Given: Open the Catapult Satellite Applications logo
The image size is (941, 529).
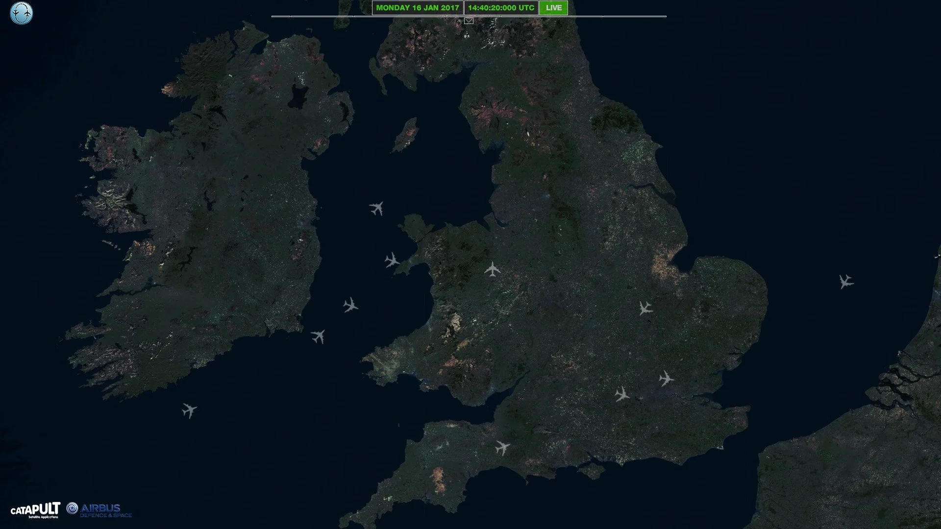Looking at the screenshot, I should click(x=35, y=510).
